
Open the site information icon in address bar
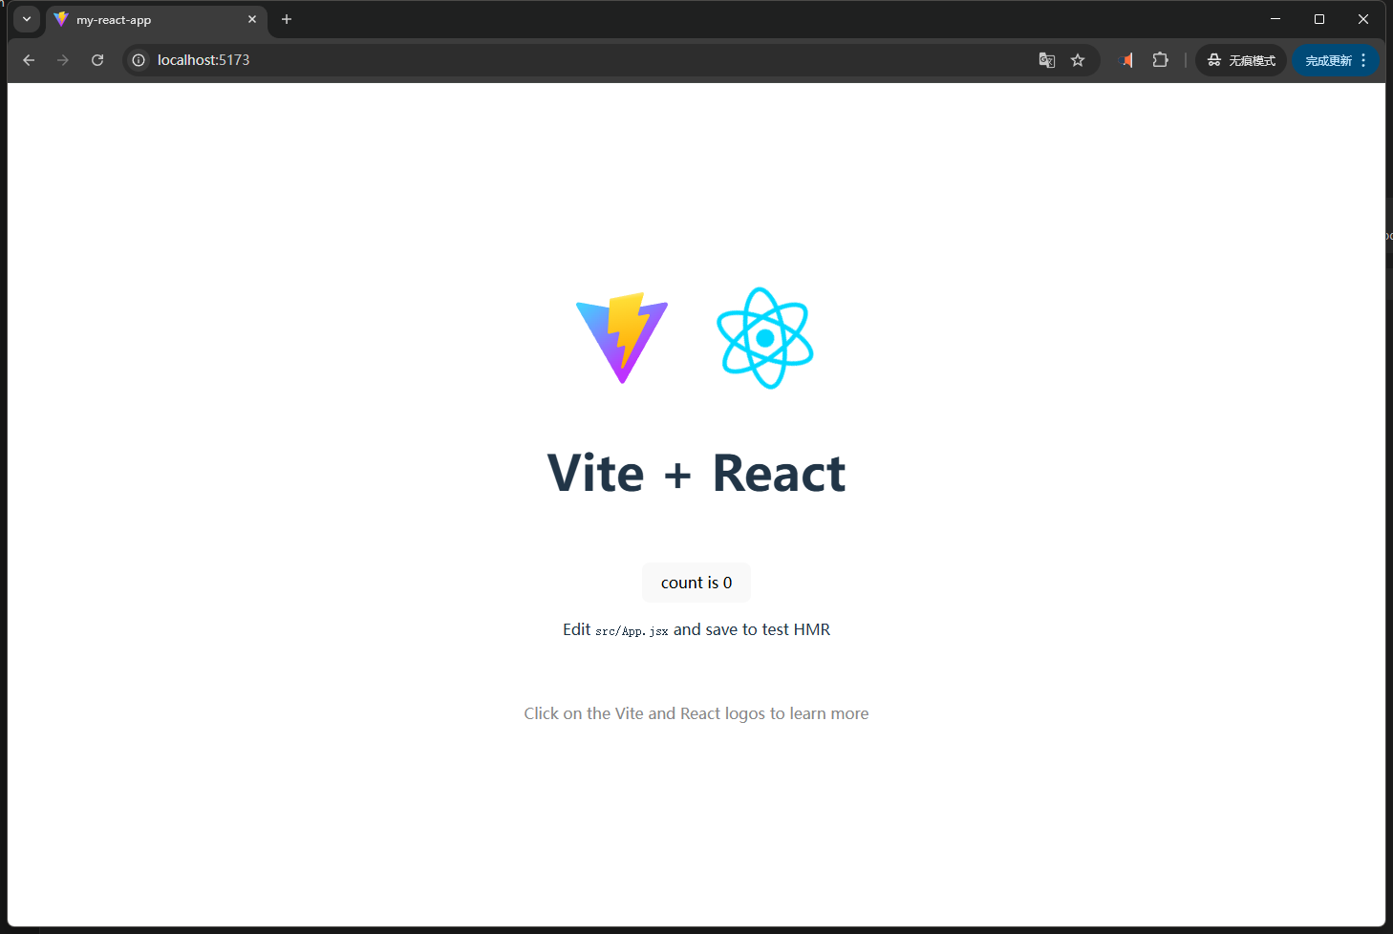pyautogui.click(x=139, y=60)
